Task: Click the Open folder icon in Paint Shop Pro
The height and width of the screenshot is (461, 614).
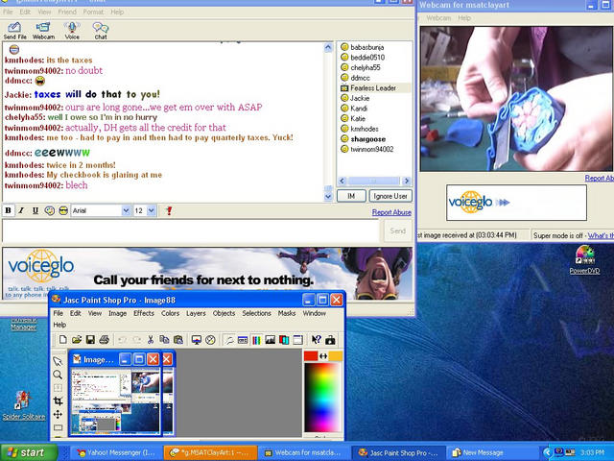Action: (77, 340)
